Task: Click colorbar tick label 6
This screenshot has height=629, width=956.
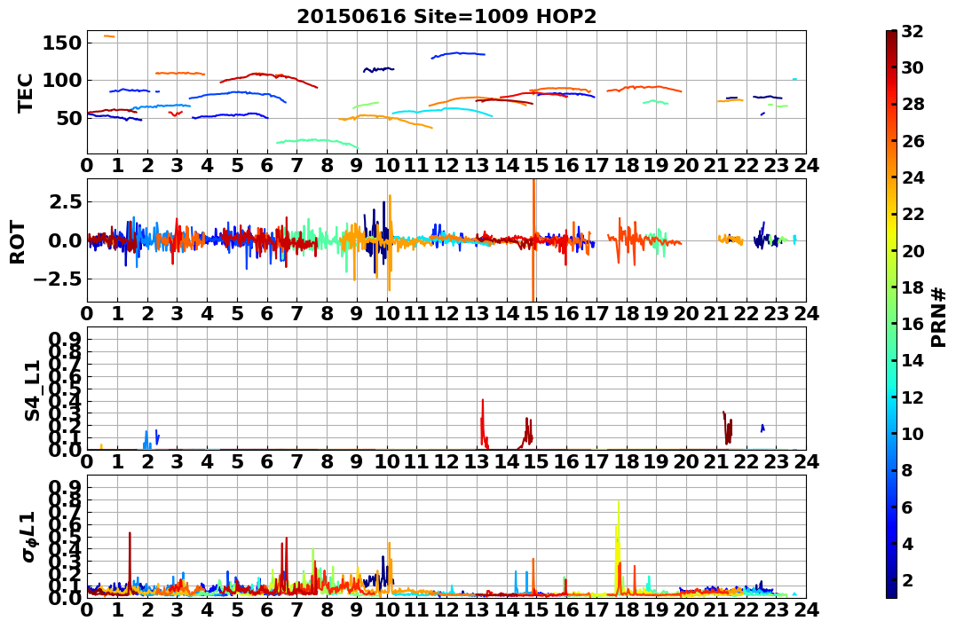Action: point(906,507)
